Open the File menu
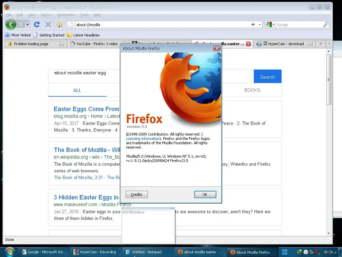The image size is (342, 257). (9, 15)
